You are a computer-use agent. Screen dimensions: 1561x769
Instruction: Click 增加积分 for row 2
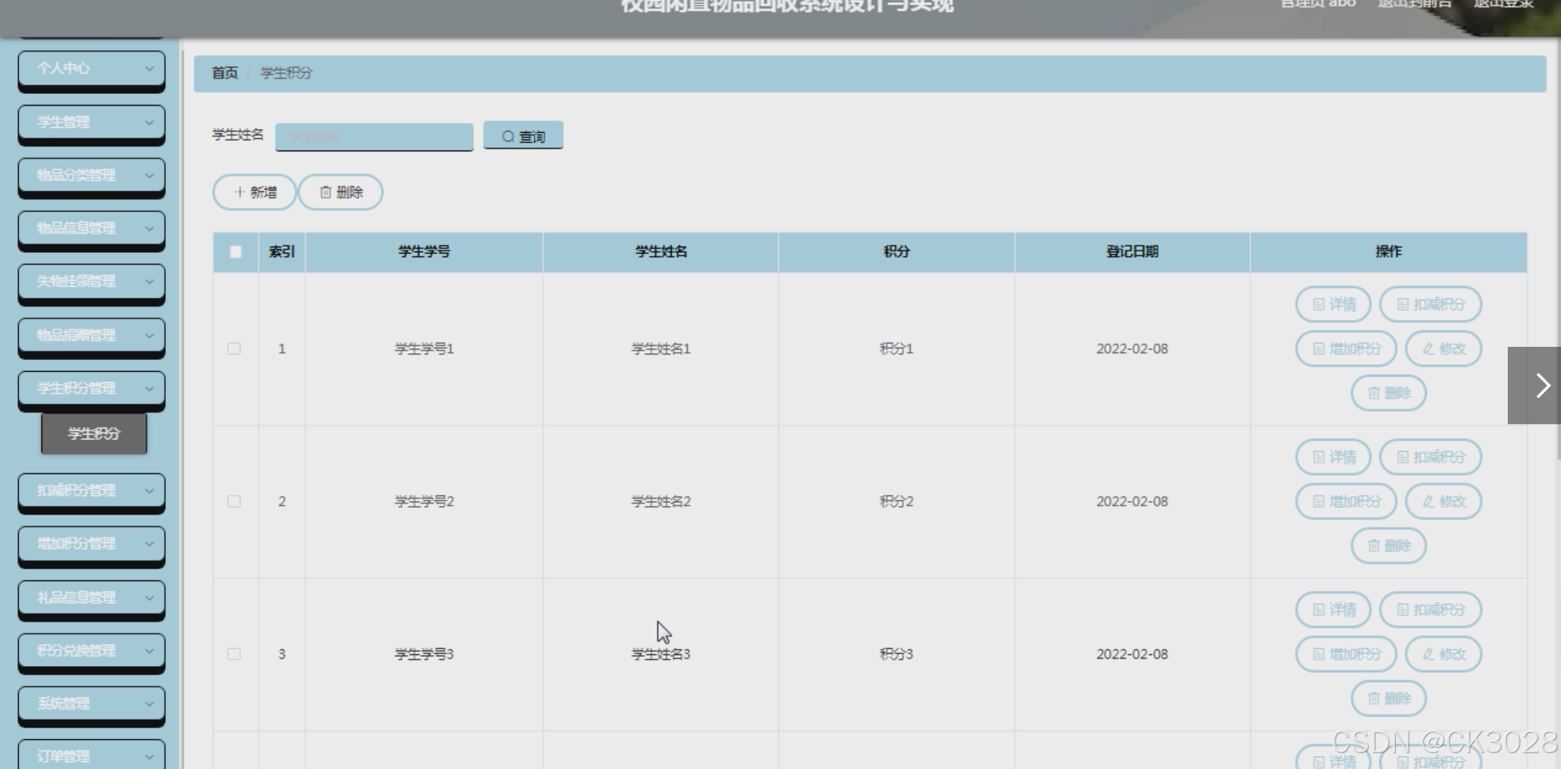pyautogui.click(x=1345, y=502)
